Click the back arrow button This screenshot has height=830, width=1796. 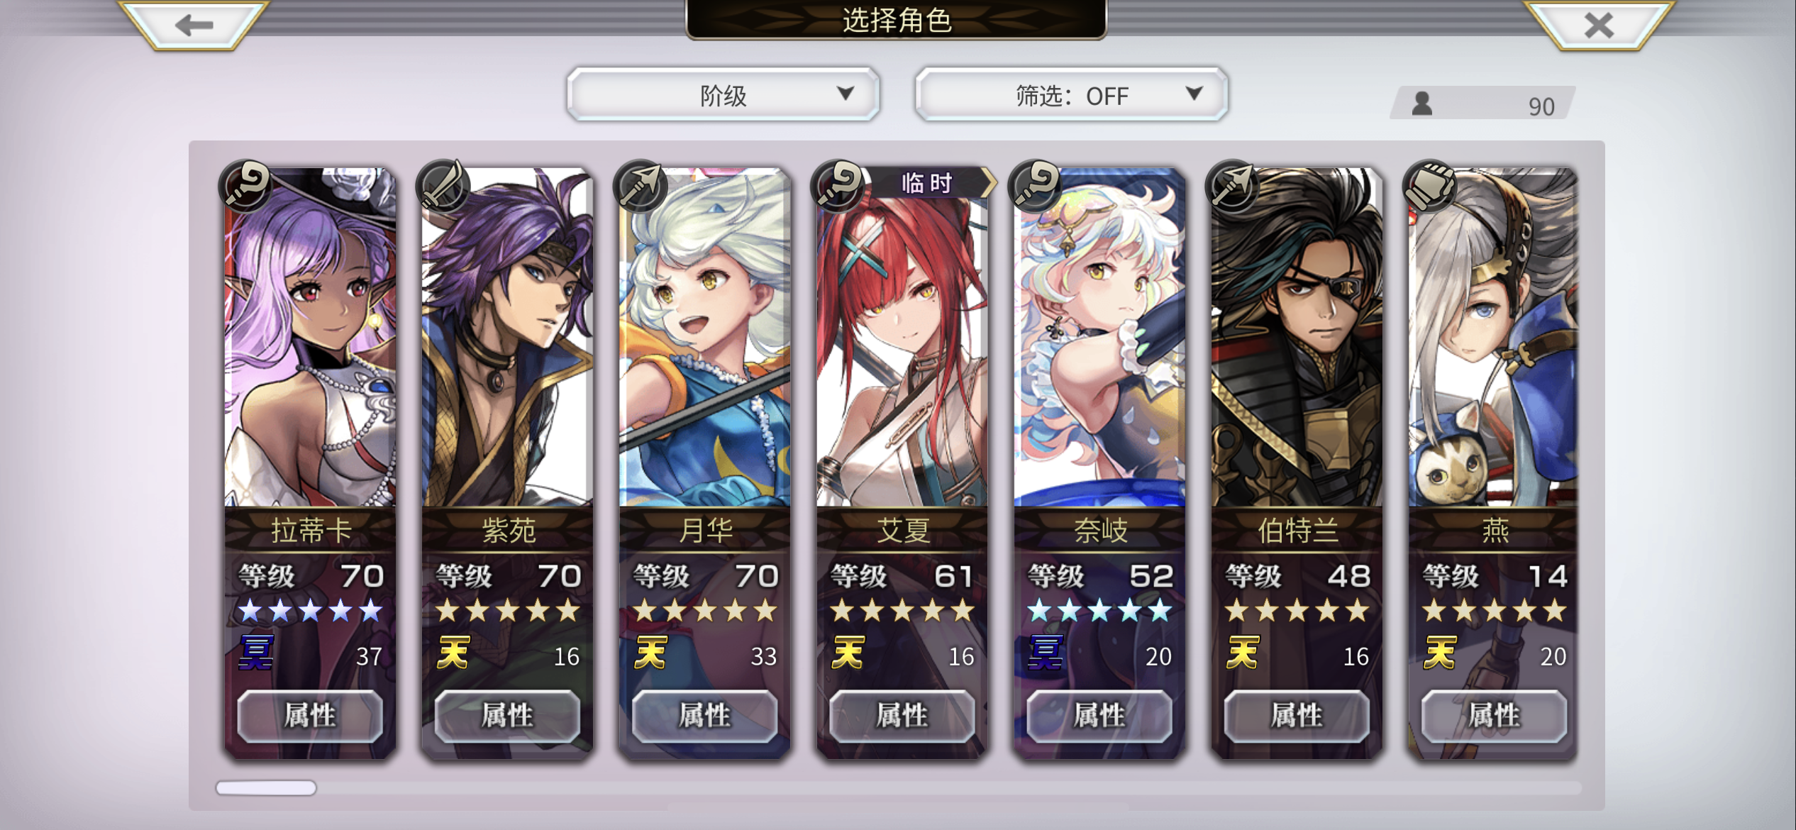point(193,26)
